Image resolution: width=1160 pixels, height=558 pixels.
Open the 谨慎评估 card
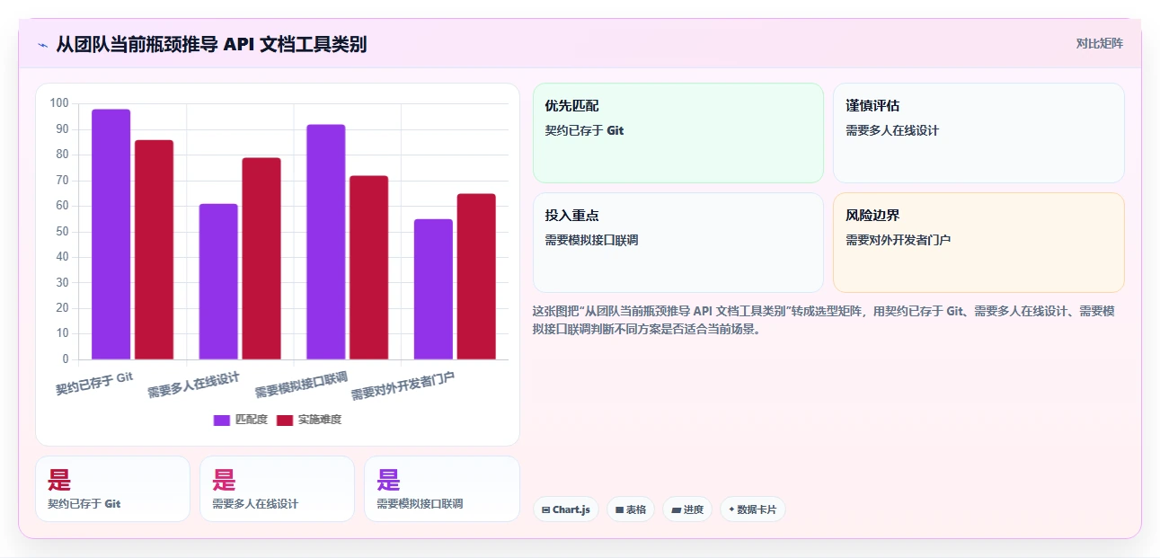click(x=978, y=133)
